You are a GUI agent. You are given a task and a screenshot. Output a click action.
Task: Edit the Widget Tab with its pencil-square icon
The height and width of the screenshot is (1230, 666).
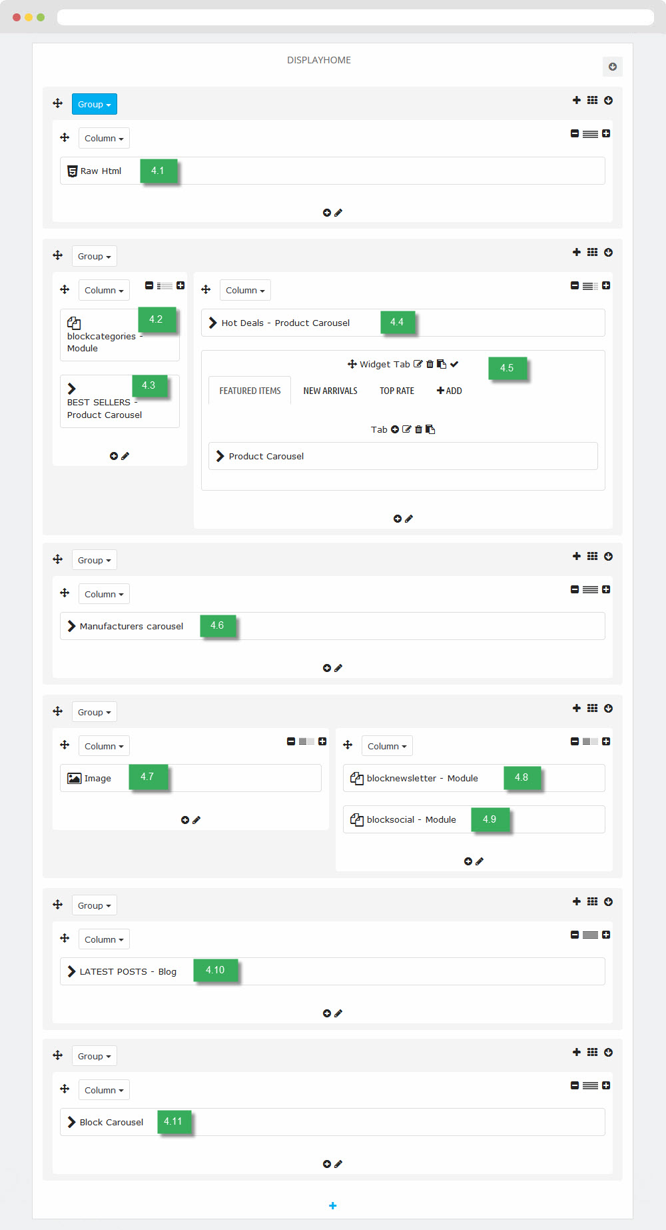[x=418, y=364]
